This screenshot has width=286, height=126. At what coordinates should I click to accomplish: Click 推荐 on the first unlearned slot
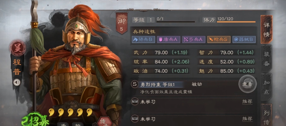[x=247, y=102]
